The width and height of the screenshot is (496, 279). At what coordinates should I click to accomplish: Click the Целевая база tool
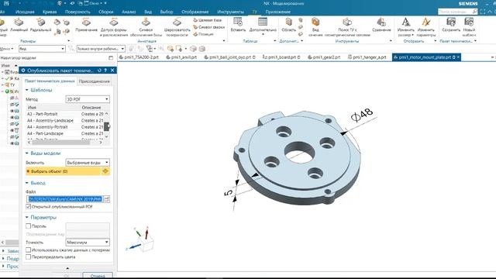coord(207,20)
